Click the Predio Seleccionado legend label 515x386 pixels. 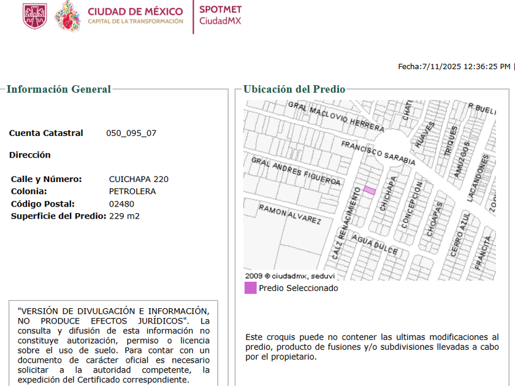click(x=298, y=288)
